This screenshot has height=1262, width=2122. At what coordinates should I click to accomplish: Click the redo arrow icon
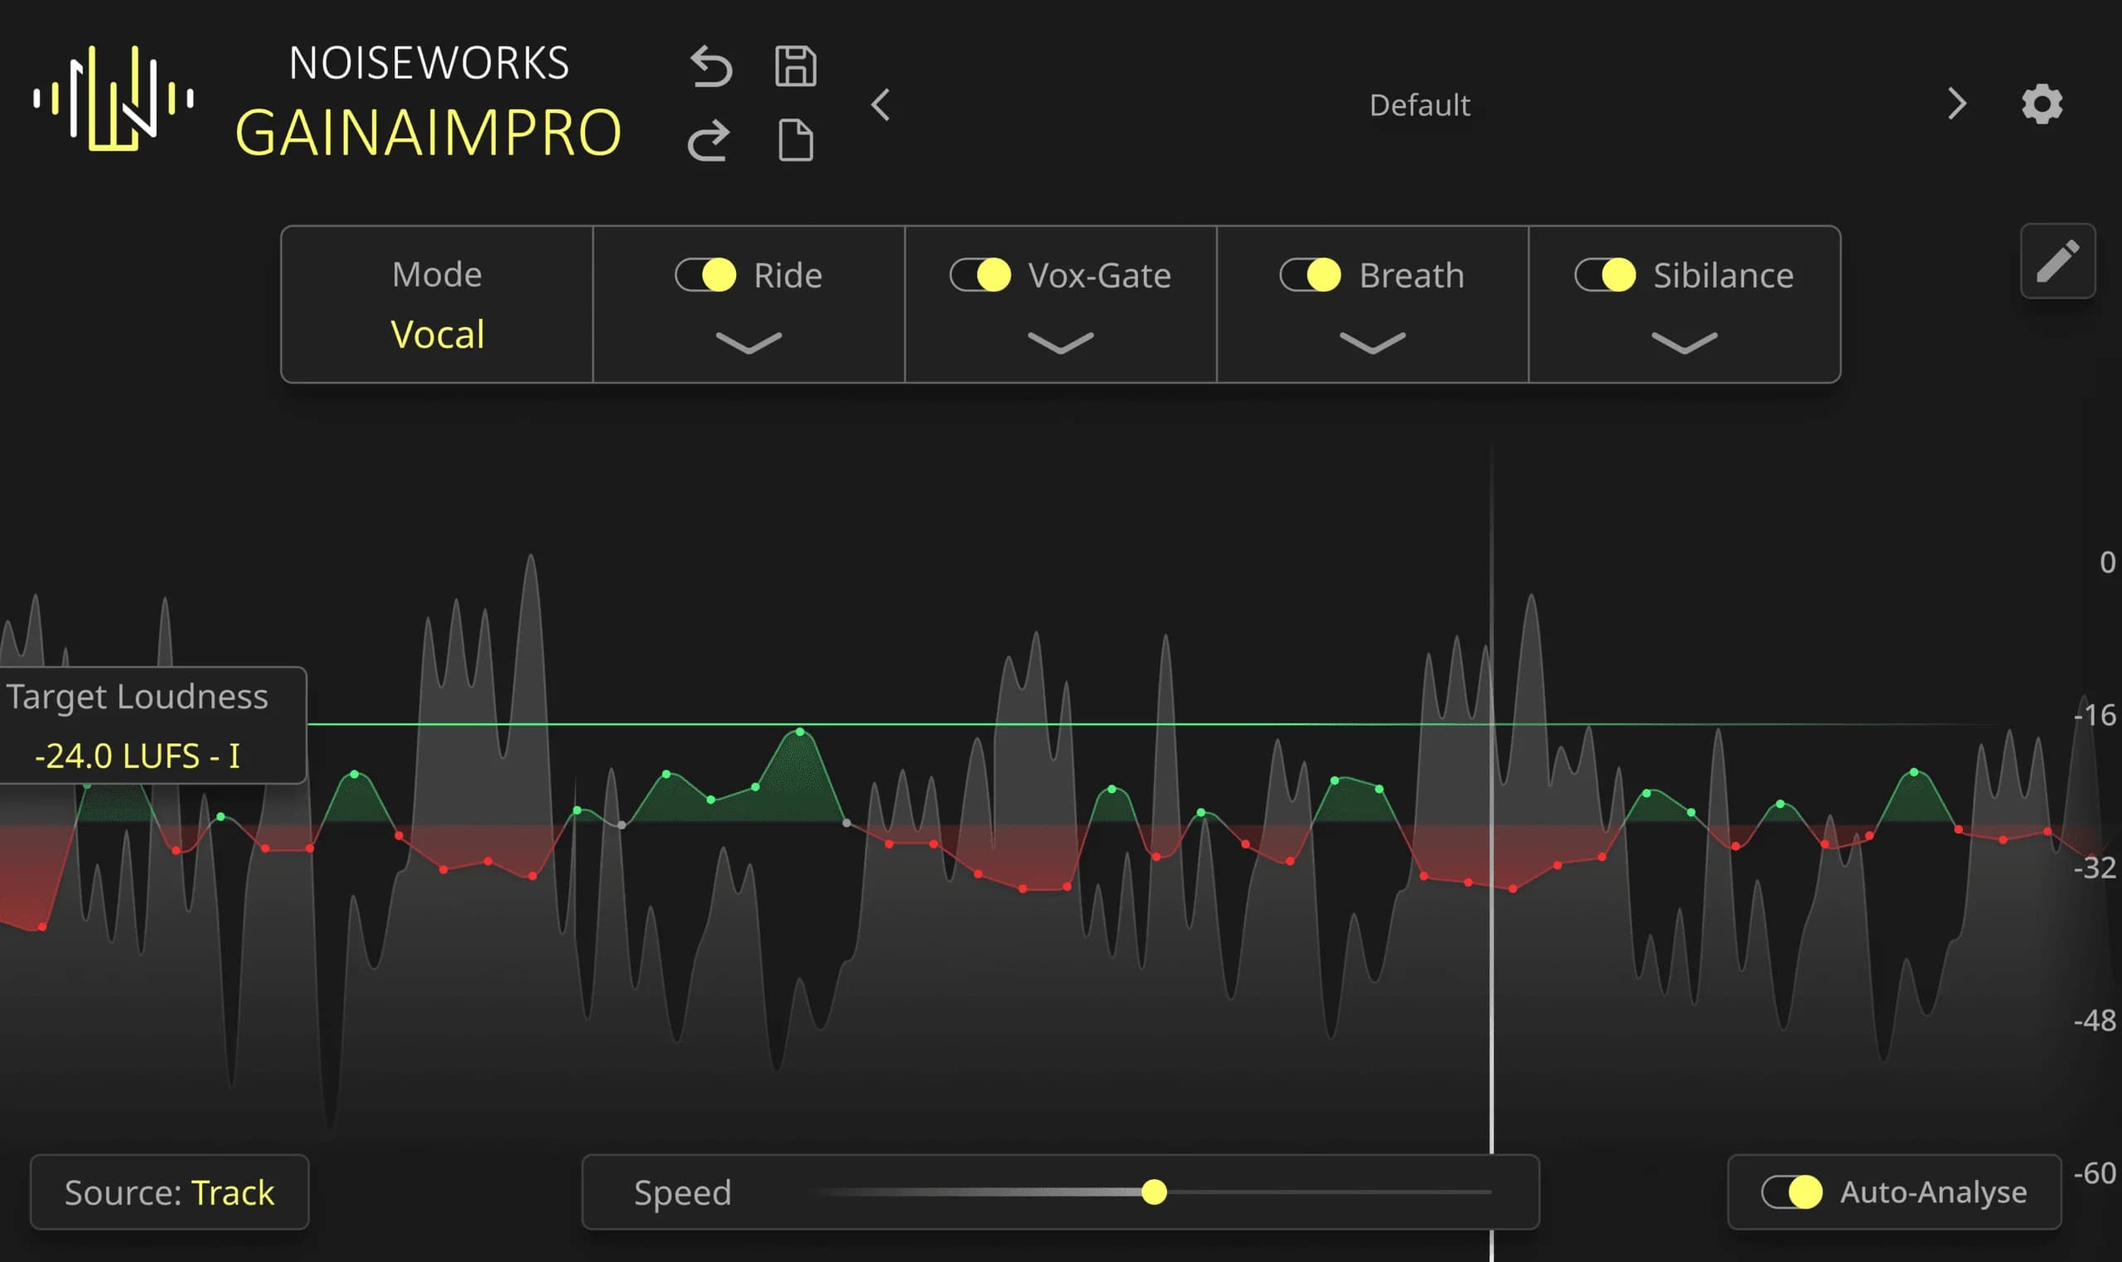tap(711, 138)
